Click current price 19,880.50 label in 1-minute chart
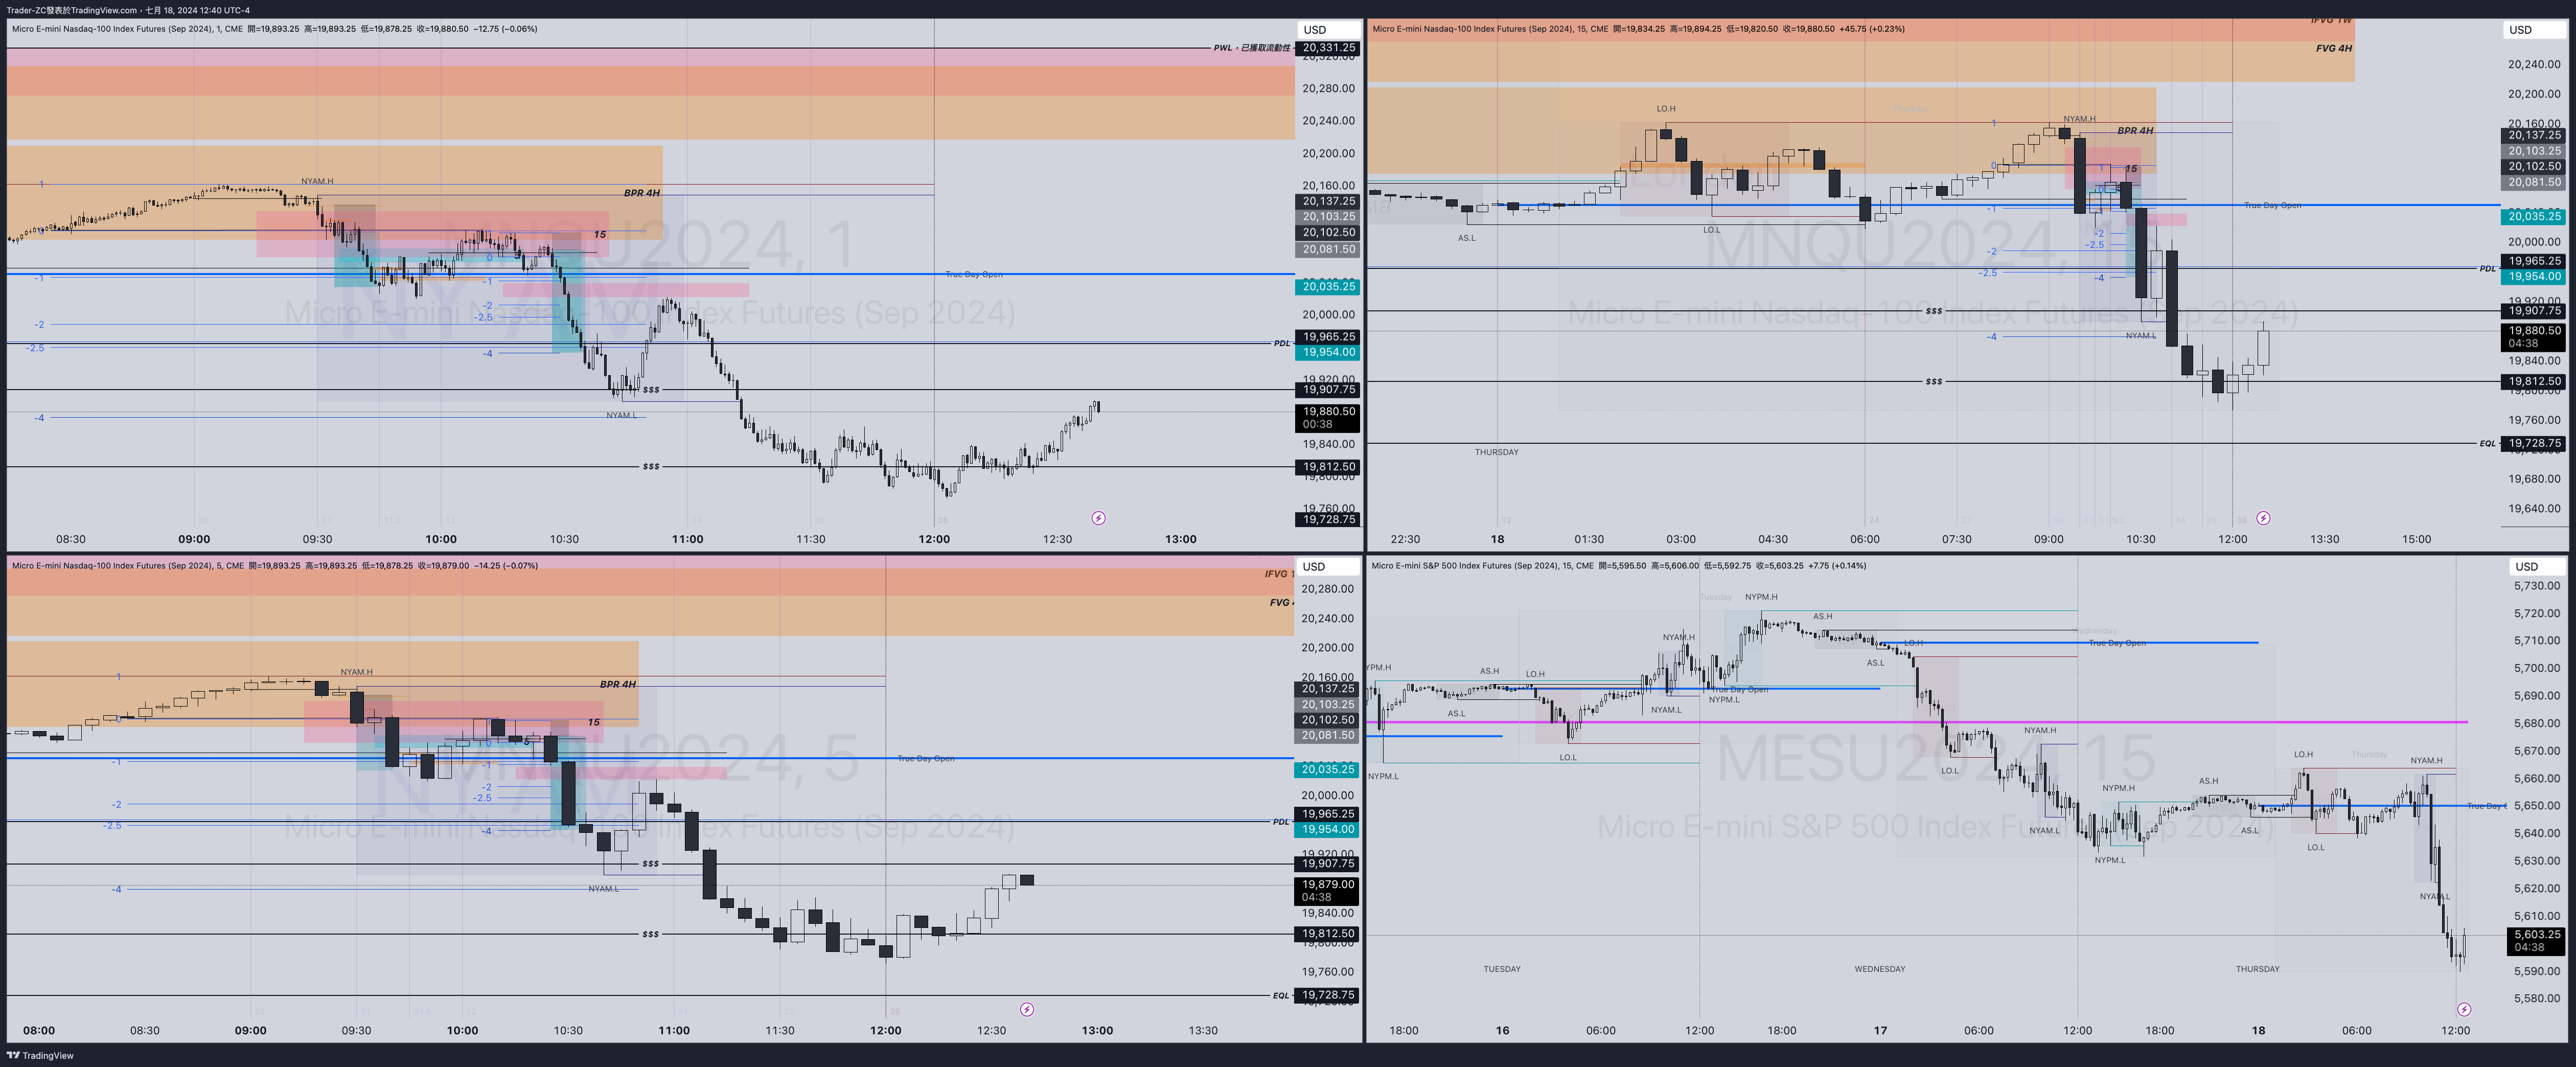The image size is (2576, 1067). coord(1329,417)
